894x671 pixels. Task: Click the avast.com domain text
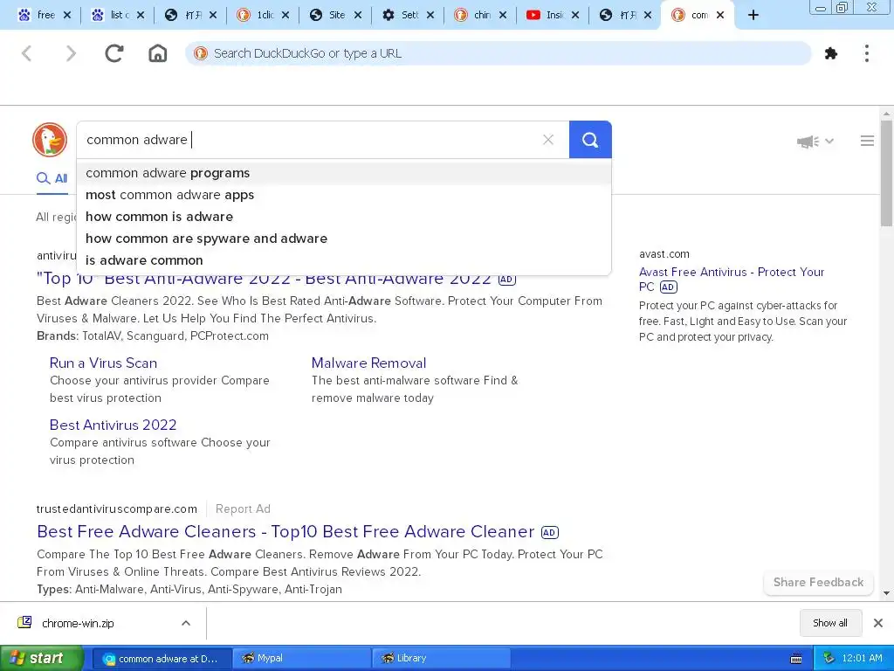[x=664, y=254]
